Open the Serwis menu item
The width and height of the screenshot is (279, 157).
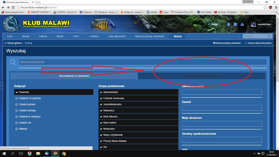26,36
